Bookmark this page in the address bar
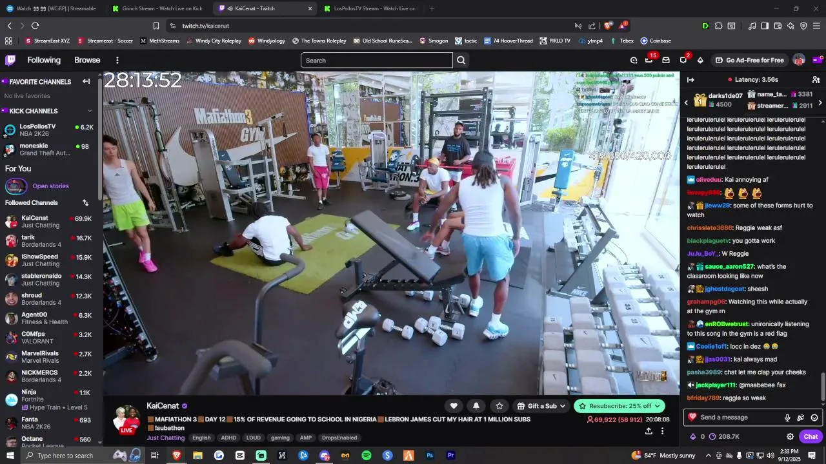Screen dimensions: 826x464 (x=156, y=26)
